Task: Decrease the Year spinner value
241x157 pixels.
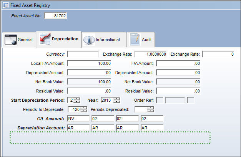Action: tap(116, 102)
